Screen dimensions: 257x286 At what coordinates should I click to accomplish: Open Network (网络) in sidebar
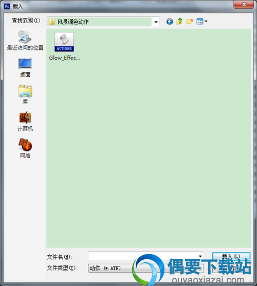coord(25,148)
